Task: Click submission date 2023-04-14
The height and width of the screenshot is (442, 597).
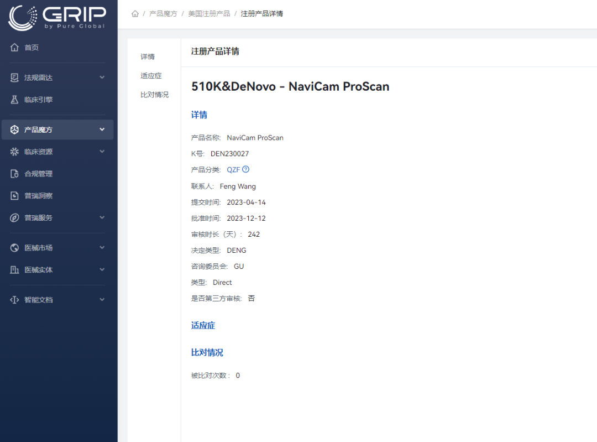Action: pos(247,202)
